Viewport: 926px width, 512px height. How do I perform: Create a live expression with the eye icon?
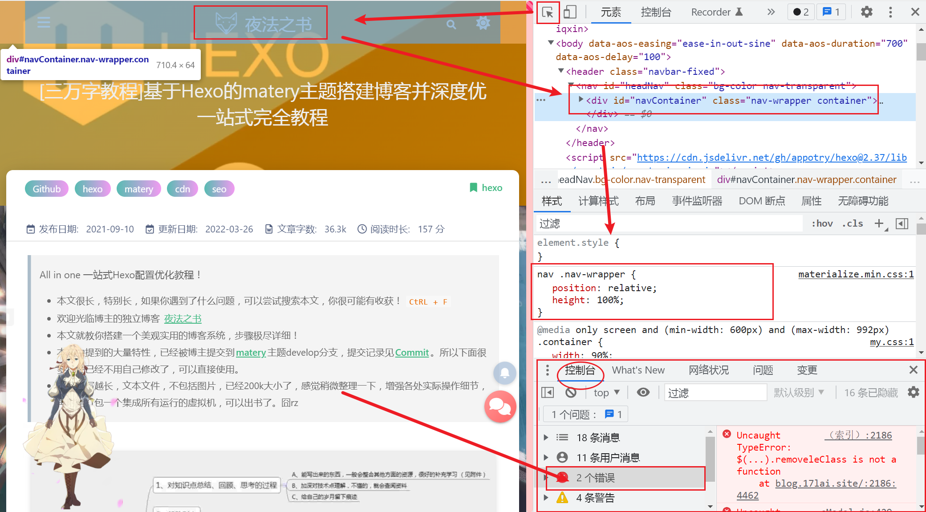(x=643, y=392)
